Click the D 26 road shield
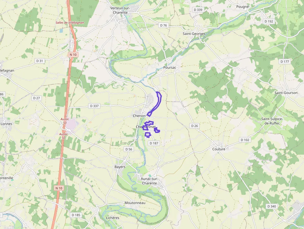The width and height of the screenshot is (304, 229). [194, 126]
